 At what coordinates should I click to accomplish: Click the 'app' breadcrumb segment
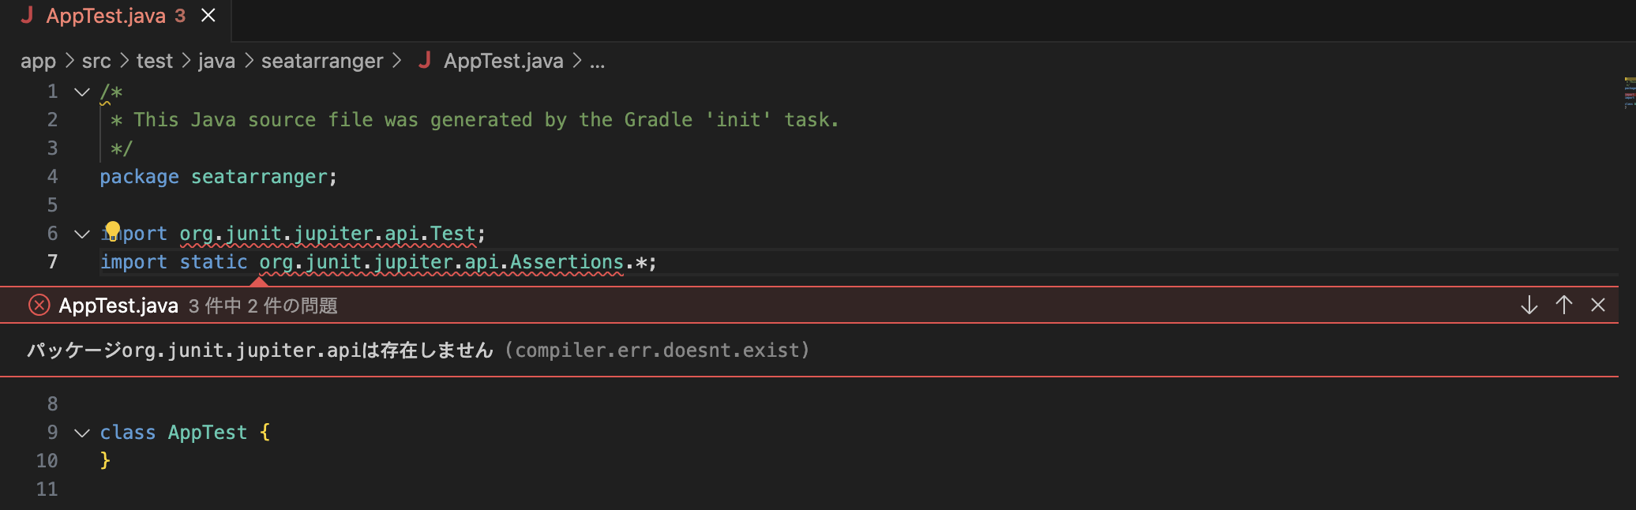click(38, 61)
